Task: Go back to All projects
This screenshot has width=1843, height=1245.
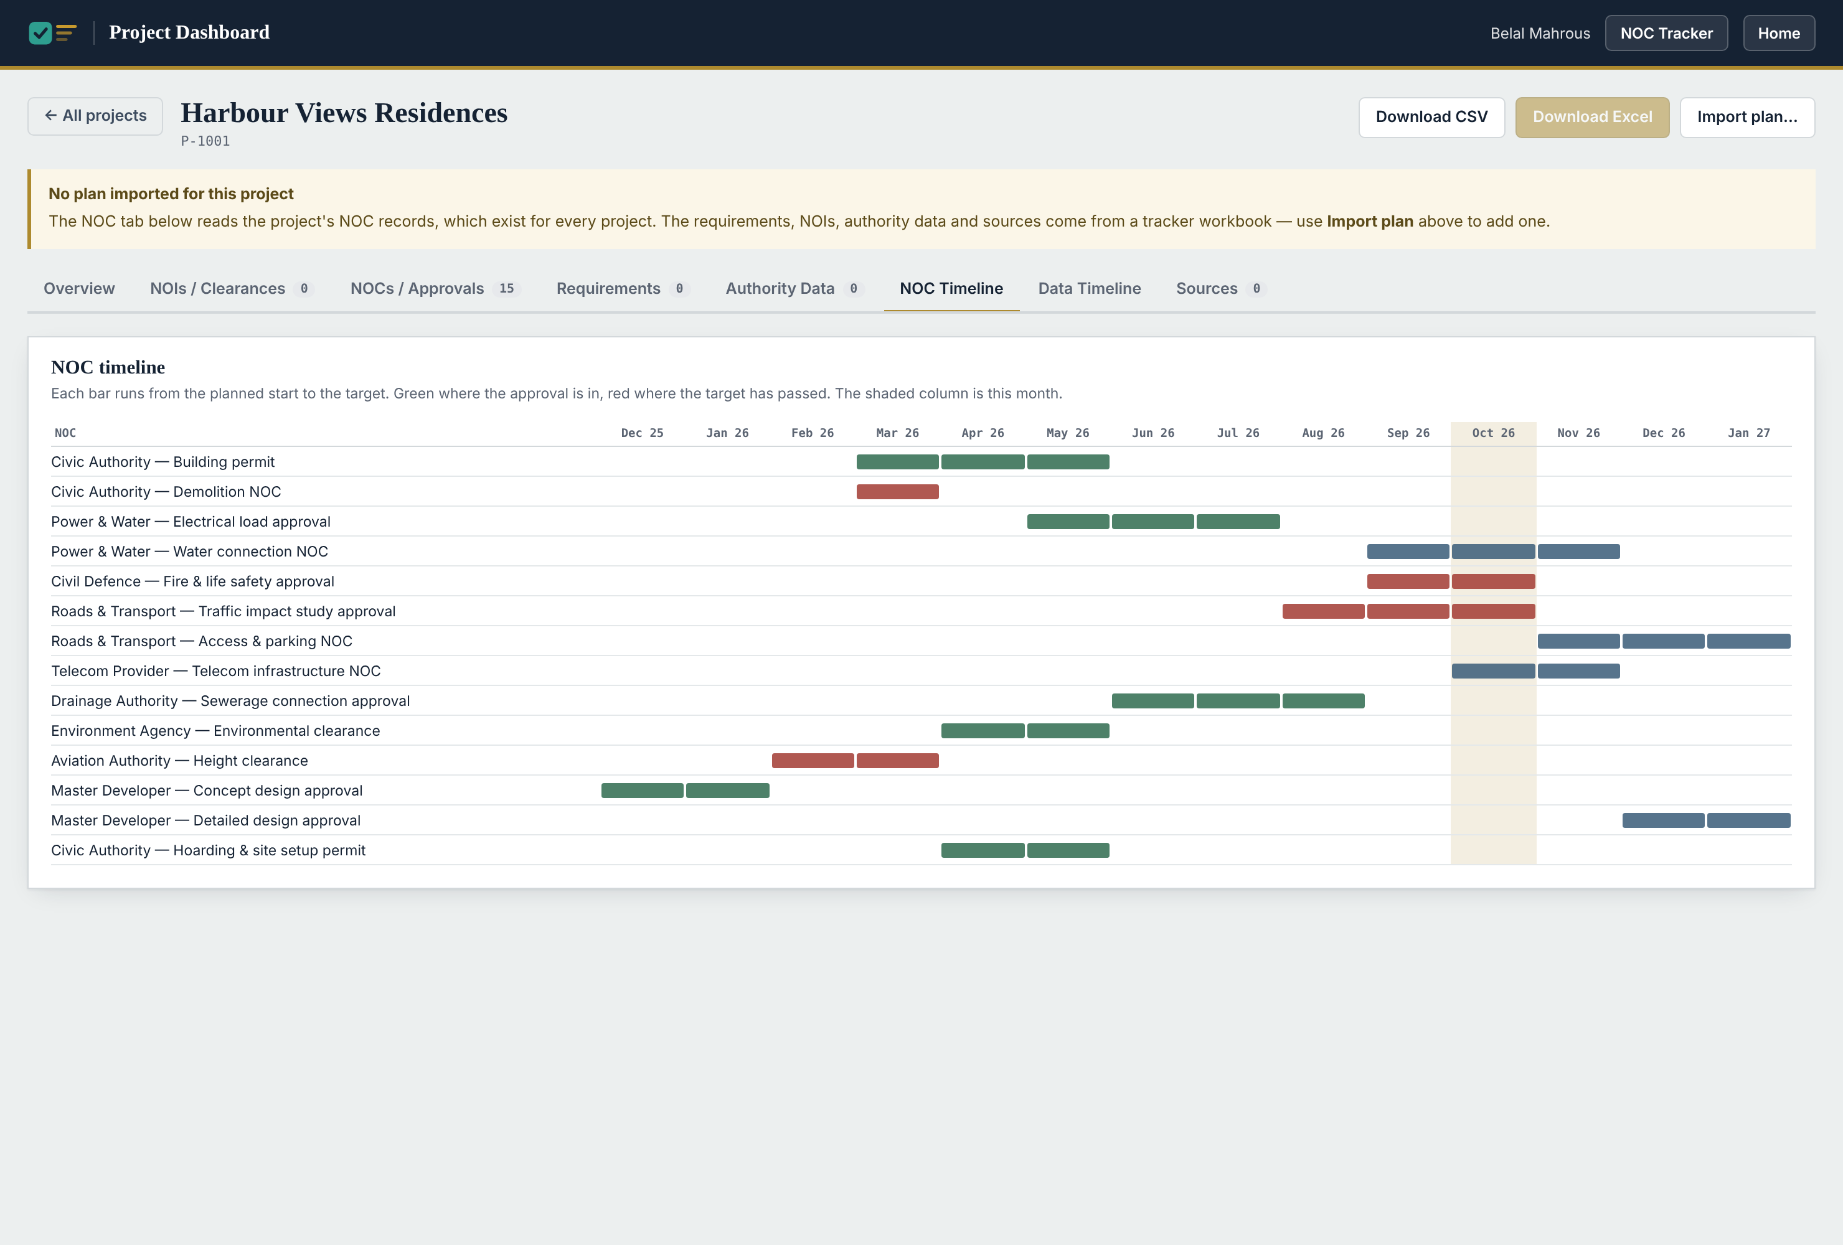Action: 95,116
